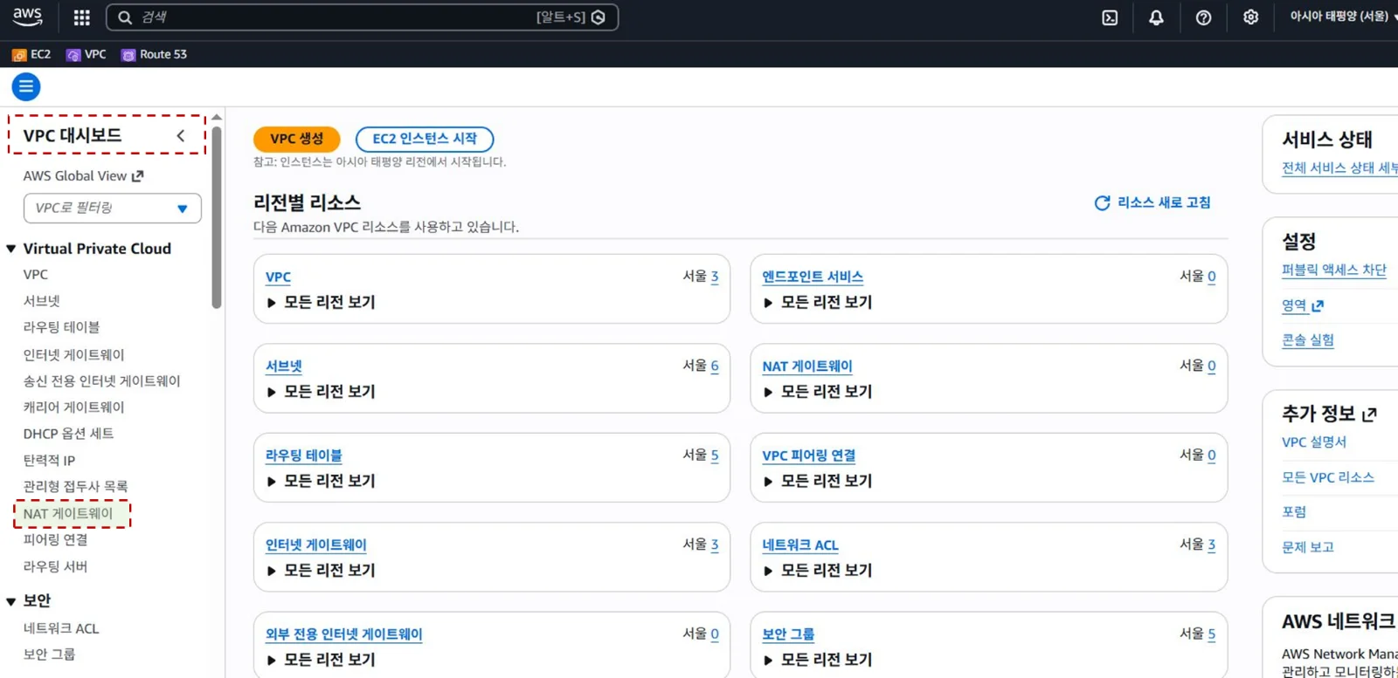Expand 모든 리전 보기 under 네트워크 ACL card
The height and width of the screenshot is (678, 1398).
(818, 571)
